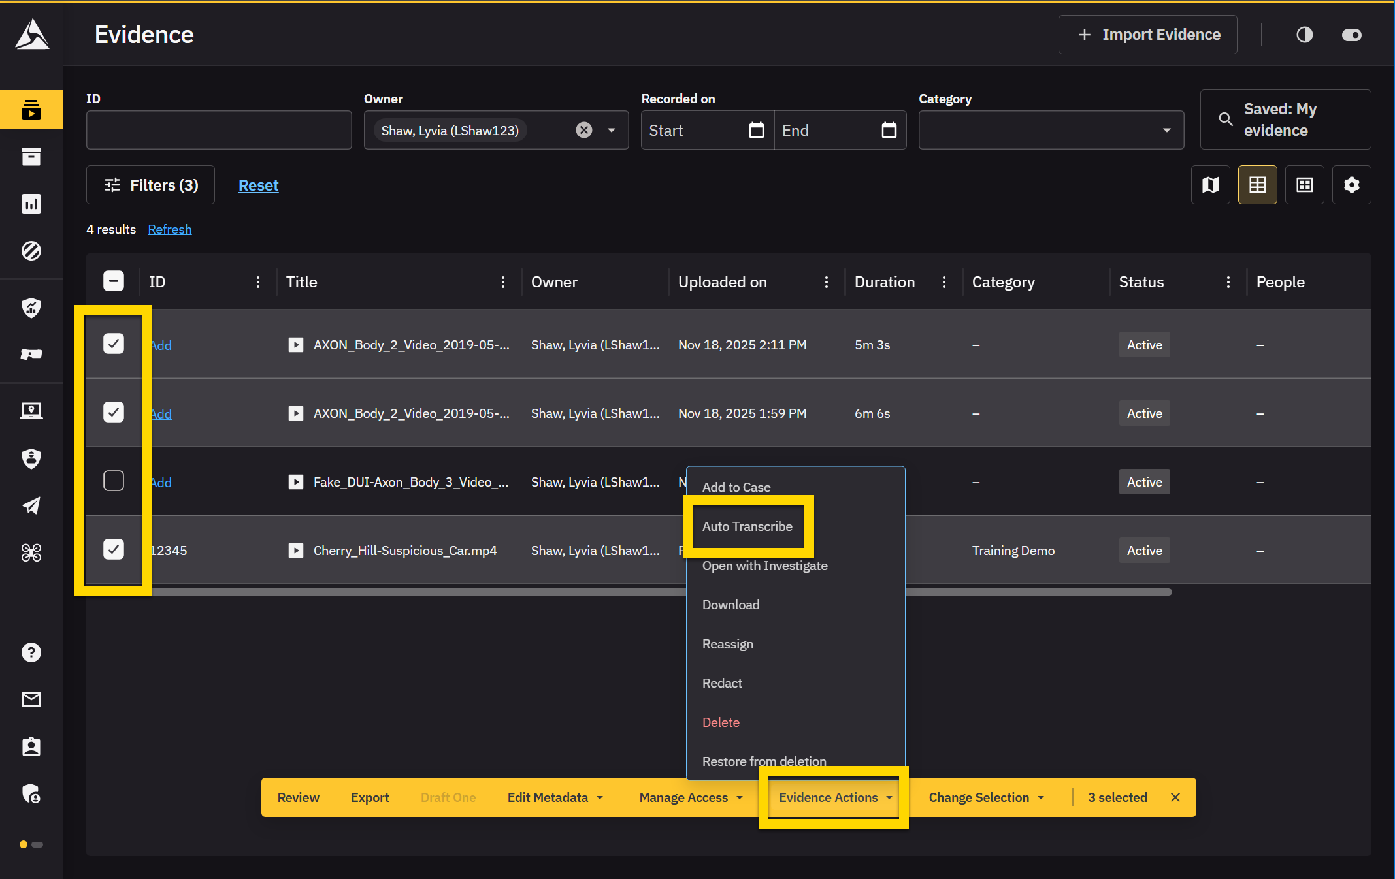Choose Auto Transcribe from the menu

[x=747, y=526]
